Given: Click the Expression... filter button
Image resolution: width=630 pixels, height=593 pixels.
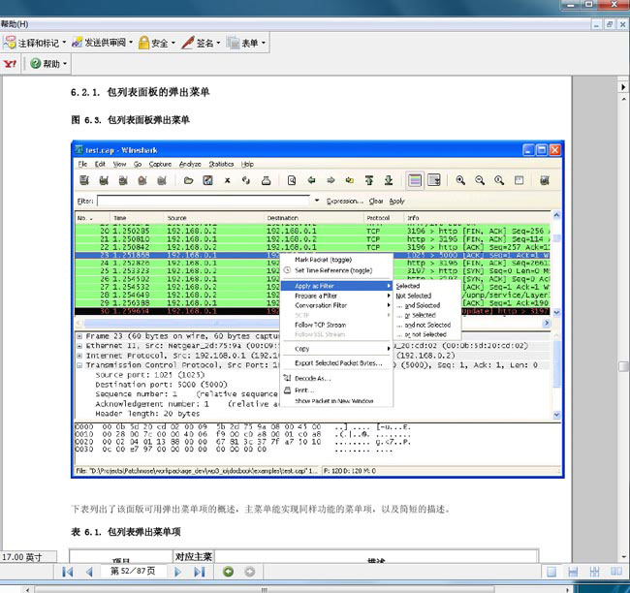Looking at the screenshot, I should 345,201.
